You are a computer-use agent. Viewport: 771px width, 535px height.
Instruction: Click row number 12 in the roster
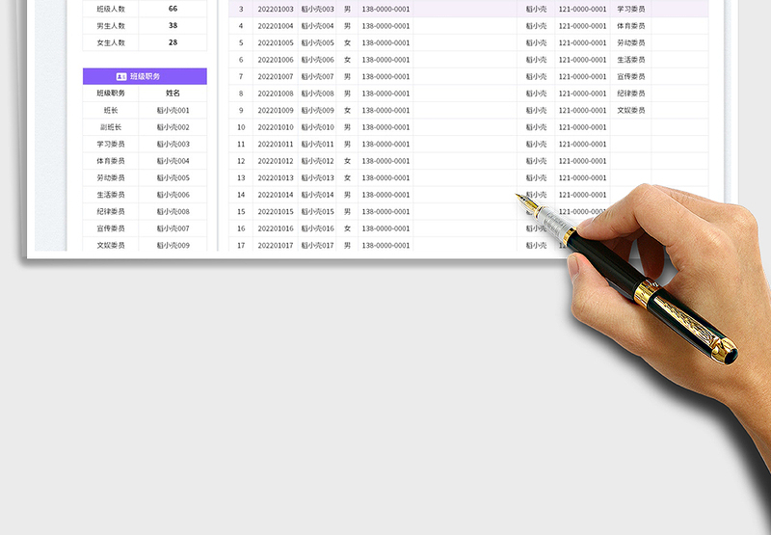point(241,161)
